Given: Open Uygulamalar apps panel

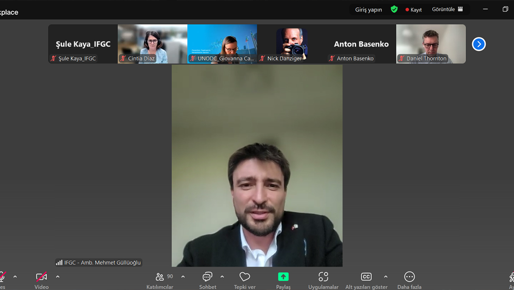Looking at the screenshot, I should 323,280.
